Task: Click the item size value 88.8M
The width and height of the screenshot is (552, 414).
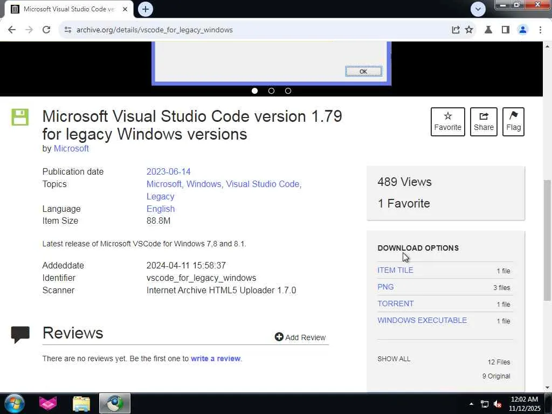Action: 158,220
